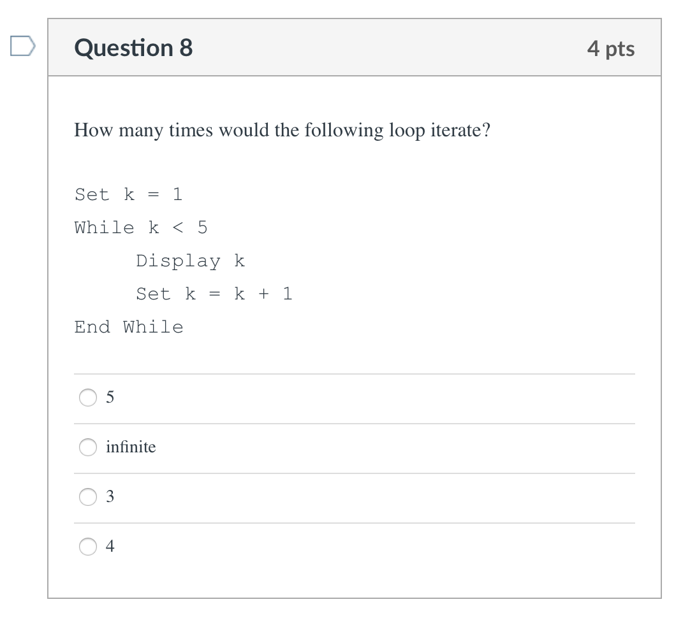Click the word 'iterate?' in the question
Screen dimensions: 690x618
460,130
